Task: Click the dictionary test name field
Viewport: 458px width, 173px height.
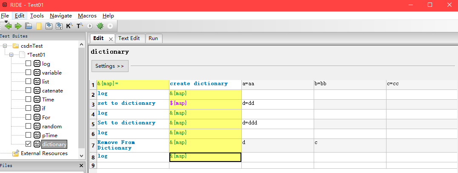Action: point(110,52)
